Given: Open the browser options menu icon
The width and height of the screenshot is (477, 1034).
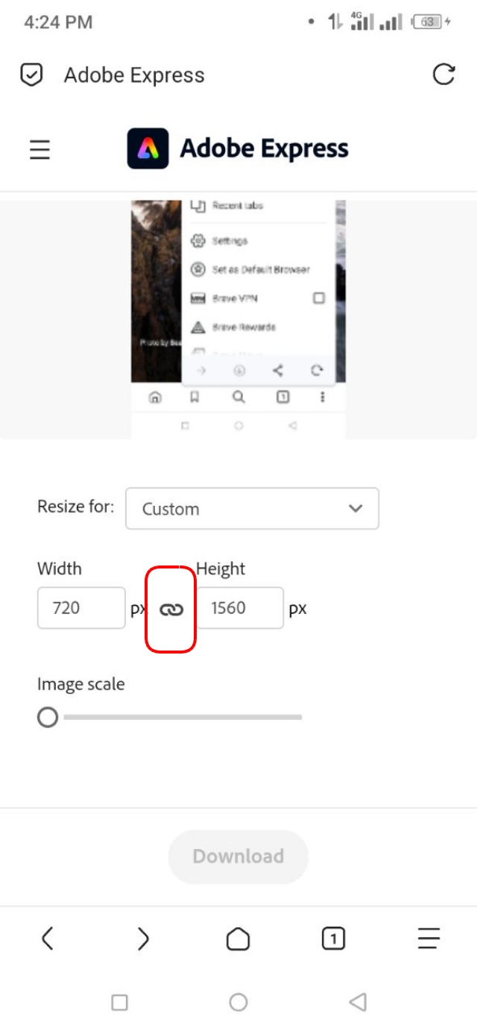Looking at the screenshot, I should click(429, 939).
